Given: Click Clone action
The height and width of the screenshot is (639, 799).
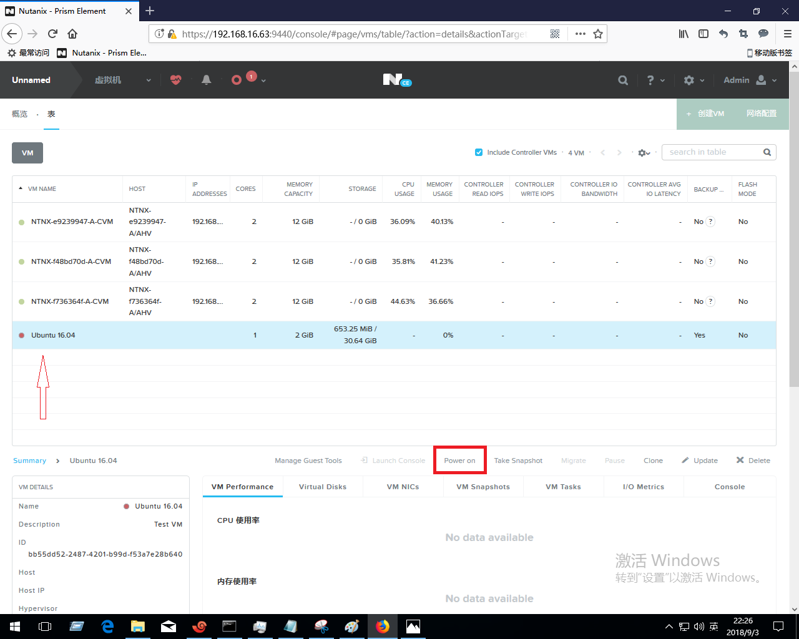Looking at the screenshot, I should [x=653, y=461].
